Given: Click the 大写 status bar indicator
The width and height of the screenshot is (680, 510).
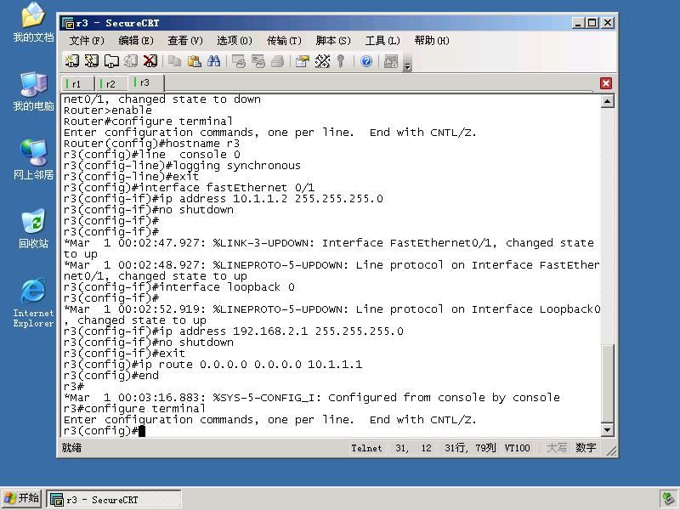Looking at the screenshot, I should coord(557,448).
